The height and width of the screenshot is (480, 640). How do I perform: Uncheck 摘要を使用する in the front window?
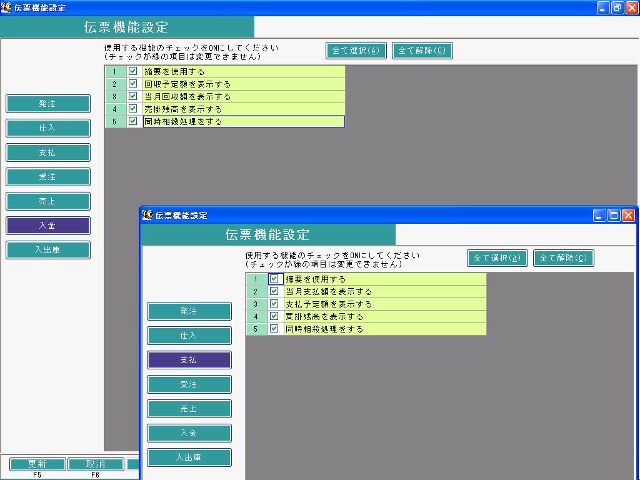[274, 279]
